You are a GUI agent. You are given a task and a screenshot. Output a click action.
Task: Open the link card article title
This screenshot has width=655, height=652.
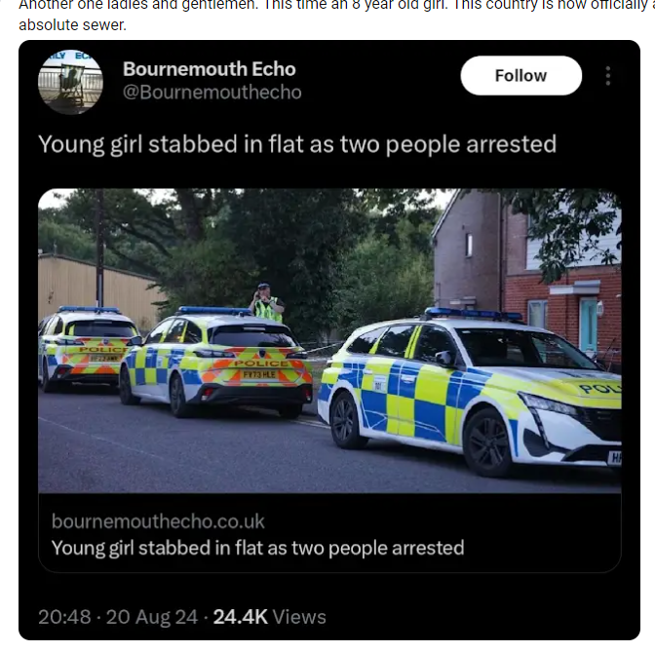click(257, 548)
